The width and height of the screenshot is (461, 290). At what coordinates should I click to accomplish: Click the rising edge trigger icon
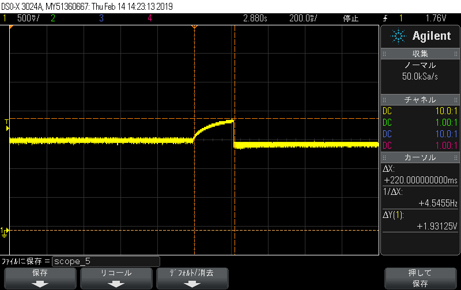click(385, 18)
